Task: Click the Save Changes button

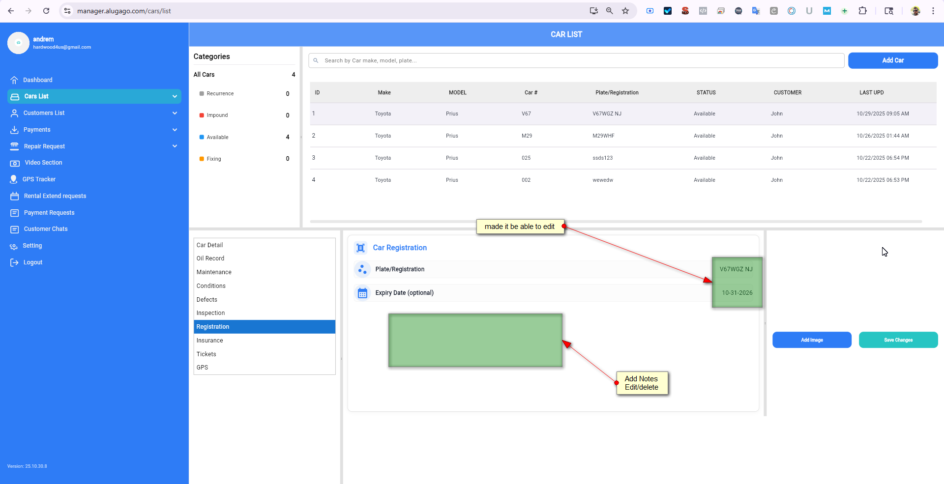Action: coord(898,340)
